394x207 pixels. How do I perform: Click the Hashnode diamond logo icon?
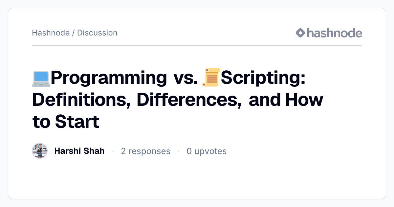tap(300, 33)
